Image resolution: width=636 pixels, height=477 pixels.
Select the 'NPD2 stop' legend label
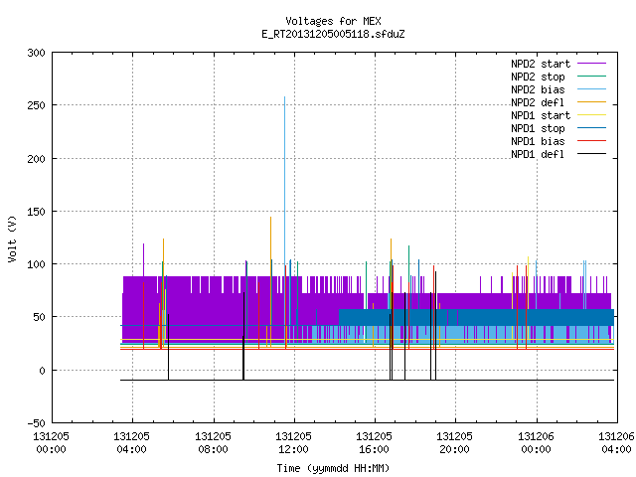coord(538,77)
